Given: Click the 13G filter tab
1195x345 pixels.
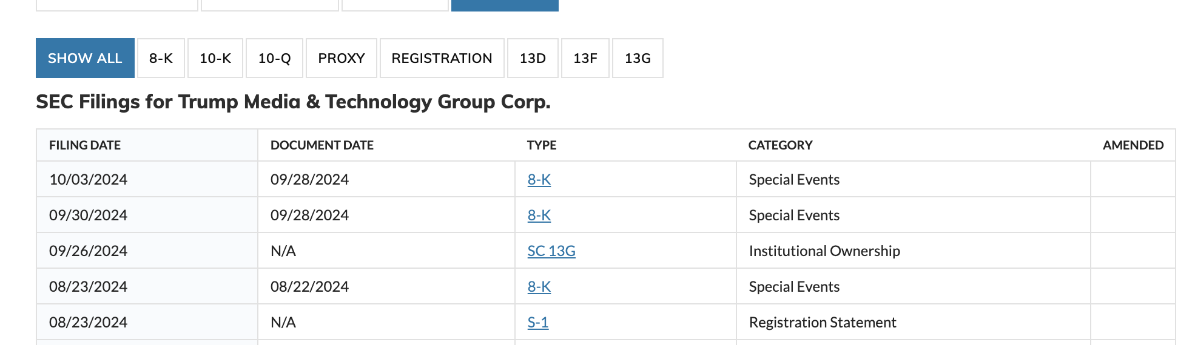Looking at the screenshot, I should (x=638, y=58).
